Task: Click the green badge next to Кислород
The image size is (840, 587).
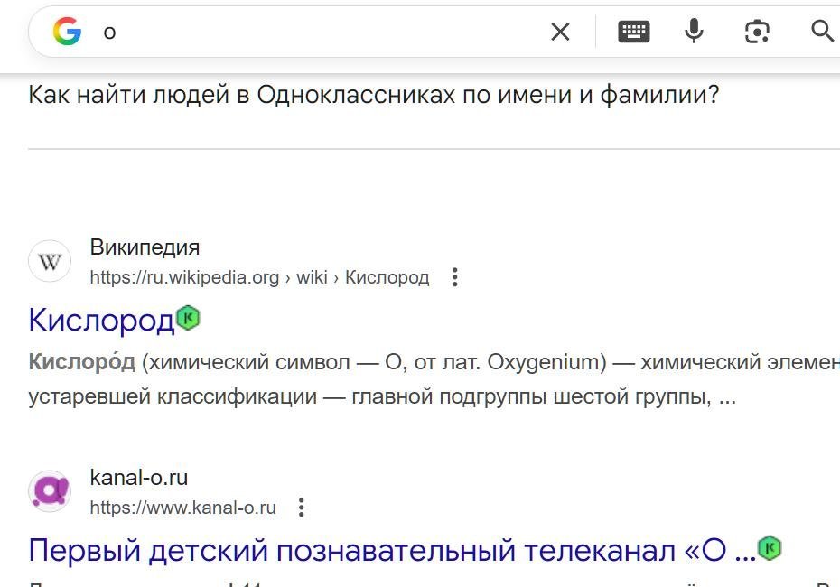Action: click(x=188, y=318)
